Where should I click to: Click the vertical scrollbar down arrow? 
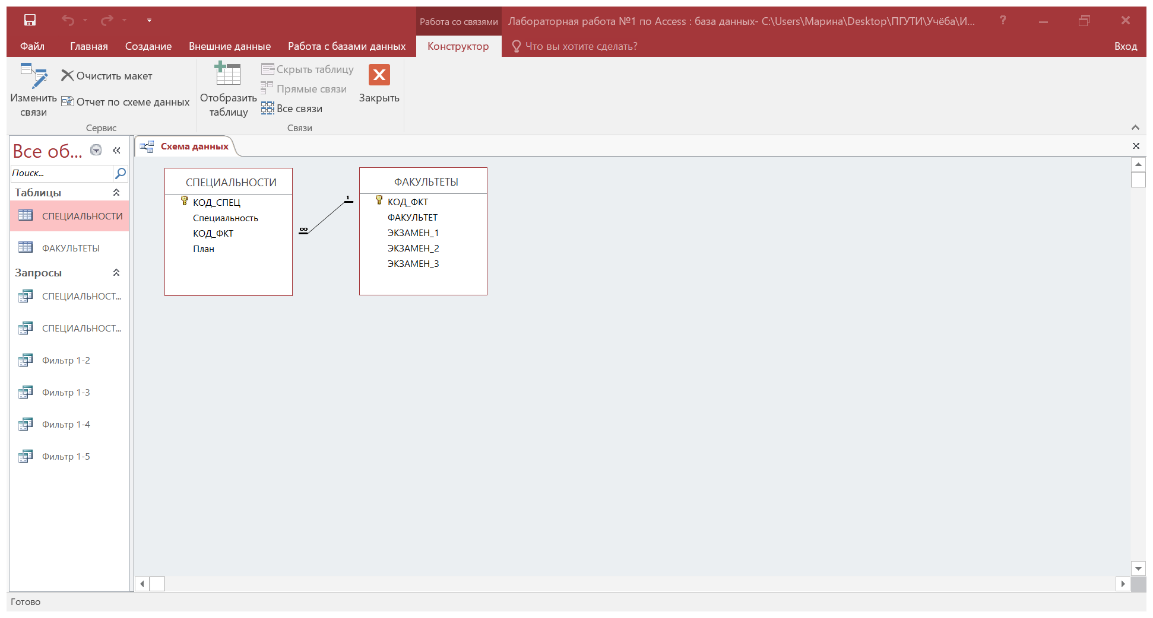pyautogui.click(x=1138, y=568)
